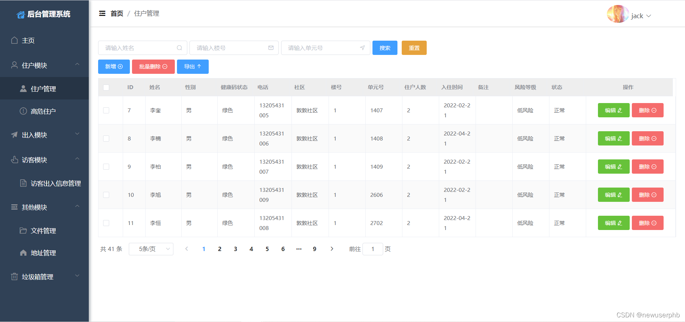685x322 pixels.
Task: Collapse the 其他模块 submenu chevron
Action: [x=77, y=206]
